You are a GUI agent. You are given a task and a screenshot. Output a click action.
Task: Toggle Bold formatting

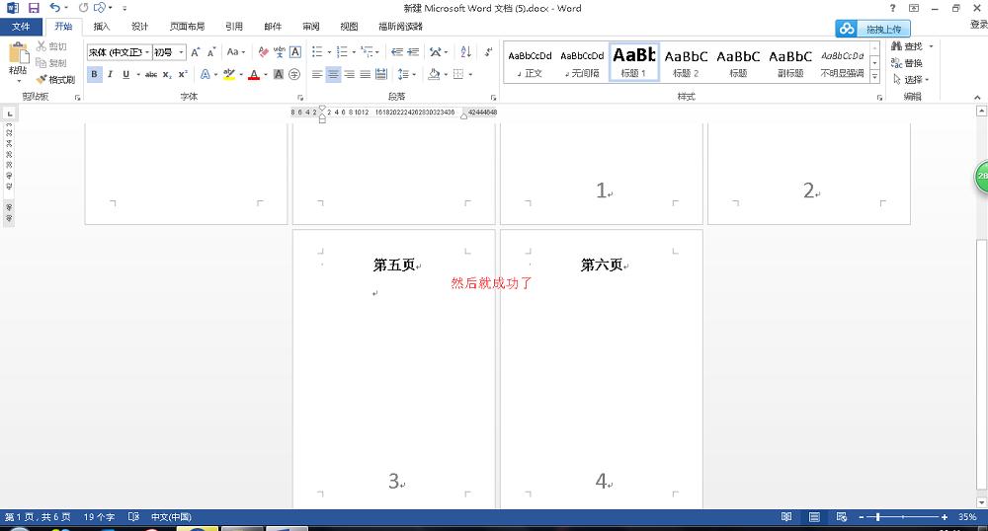pyautogui.click(x=95, y=74)
